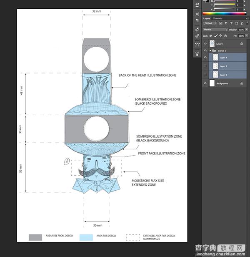This screenshot has width=250, height=257.
Task: Filter layers by shape layers icon
Action: (237, 23)
